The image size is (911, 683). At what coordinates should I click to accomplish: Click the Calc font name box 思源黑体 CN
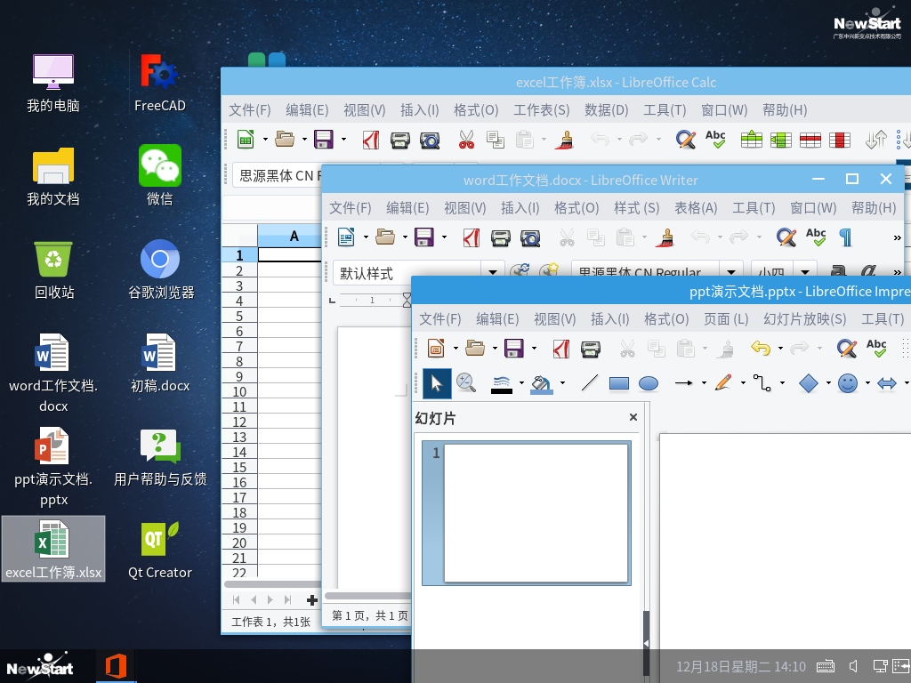coord(278,175)
